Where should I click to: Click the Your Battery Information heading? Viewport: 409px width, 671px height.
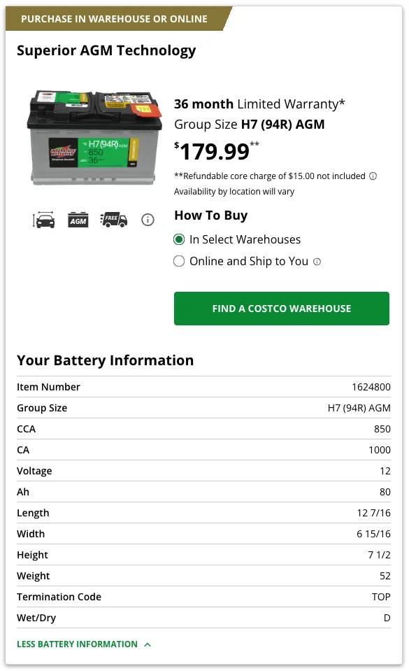click(106, 360)
